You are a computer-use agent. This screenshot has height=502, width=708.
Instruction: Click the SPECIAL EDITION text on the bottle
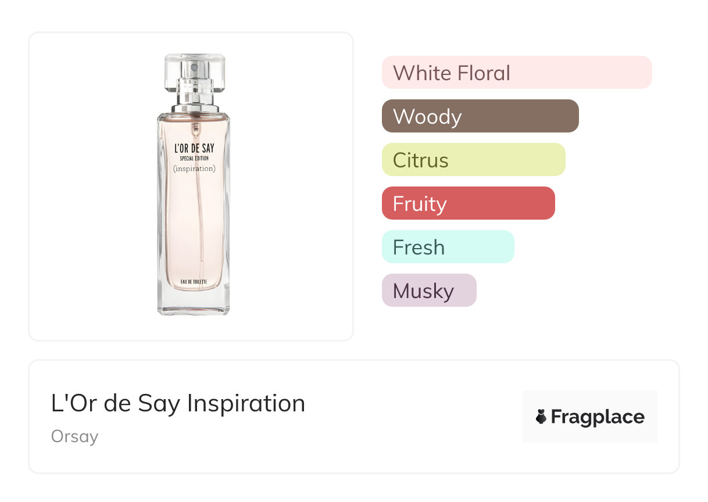(194, 159)
